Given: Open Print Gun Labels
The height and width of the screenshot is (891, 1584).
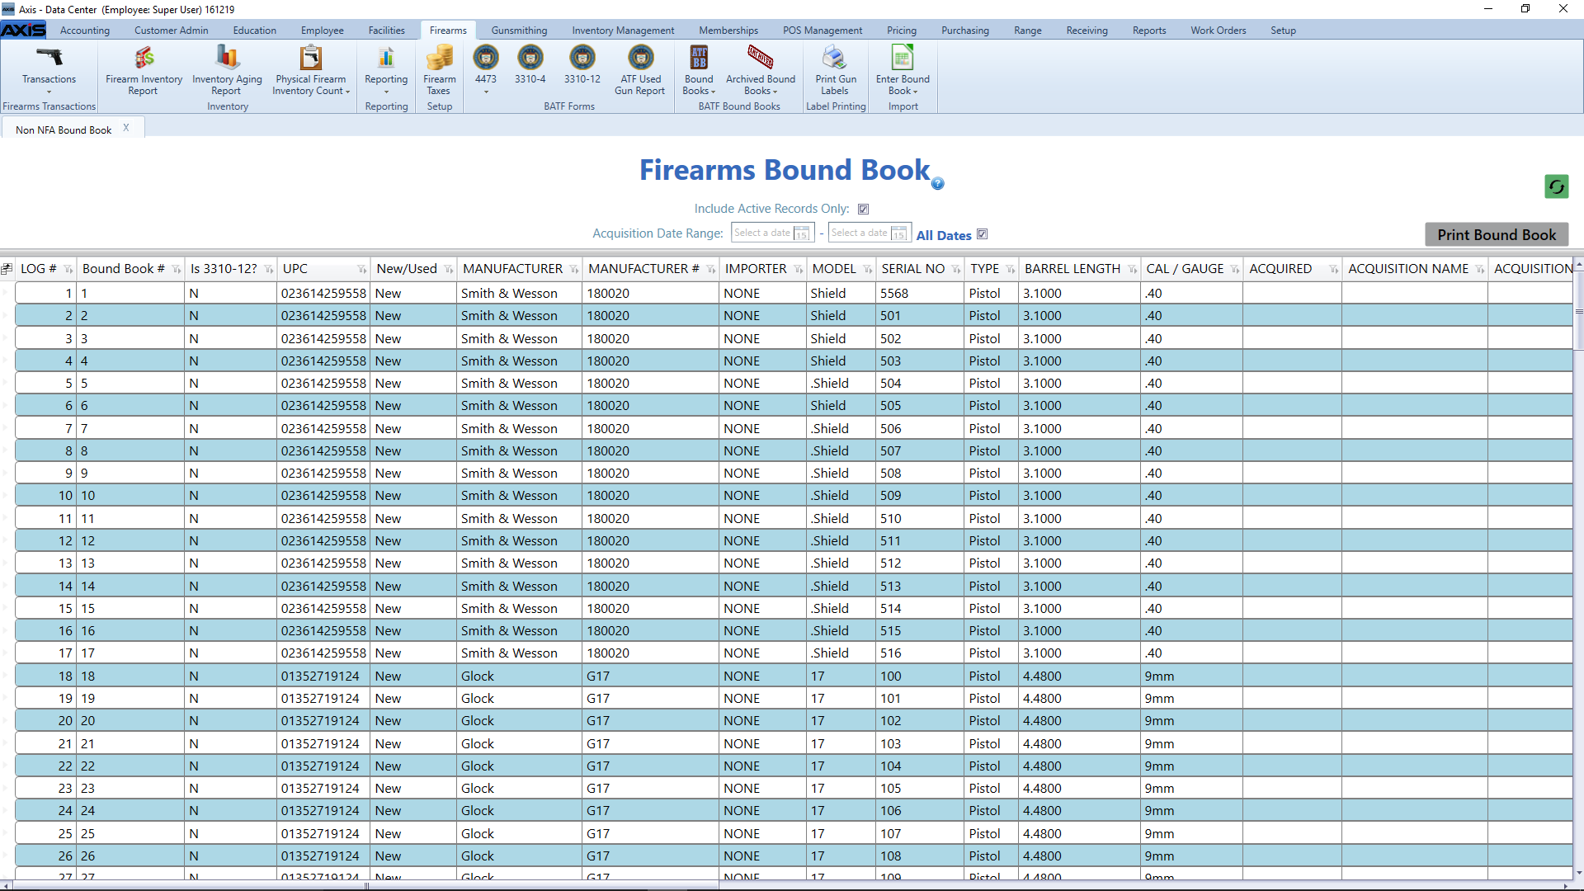Looking at the screenshot, I should (836, 70).
